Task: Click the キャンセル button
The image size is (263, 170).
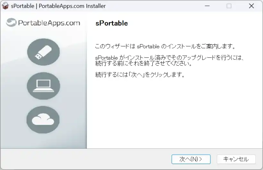Action: 236,159
